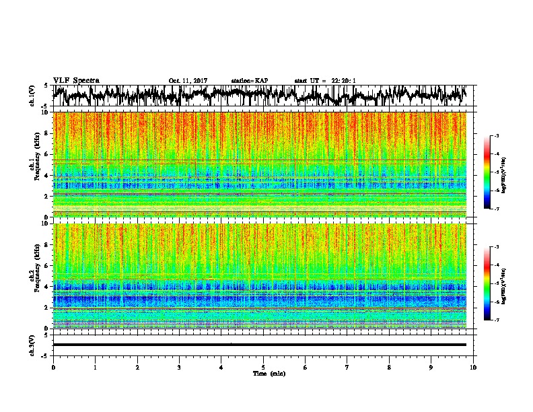Click the 'Time (min)' axis label
Viewport: 533px width, 412px height.
click(269, 374)
